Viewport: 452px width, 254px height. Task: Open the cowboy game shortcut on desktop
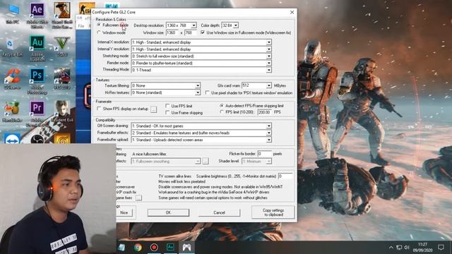coord(62,15)
